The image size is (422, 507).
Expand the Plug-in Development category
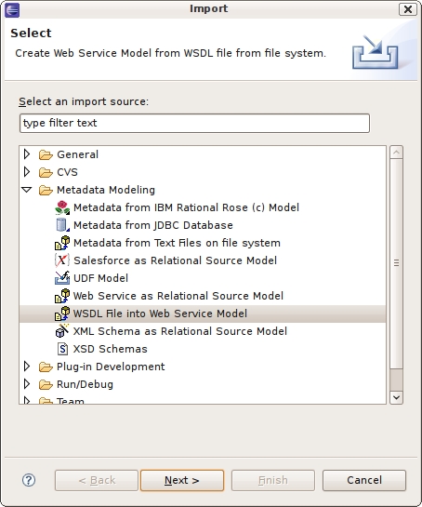[x=27, y=367]
